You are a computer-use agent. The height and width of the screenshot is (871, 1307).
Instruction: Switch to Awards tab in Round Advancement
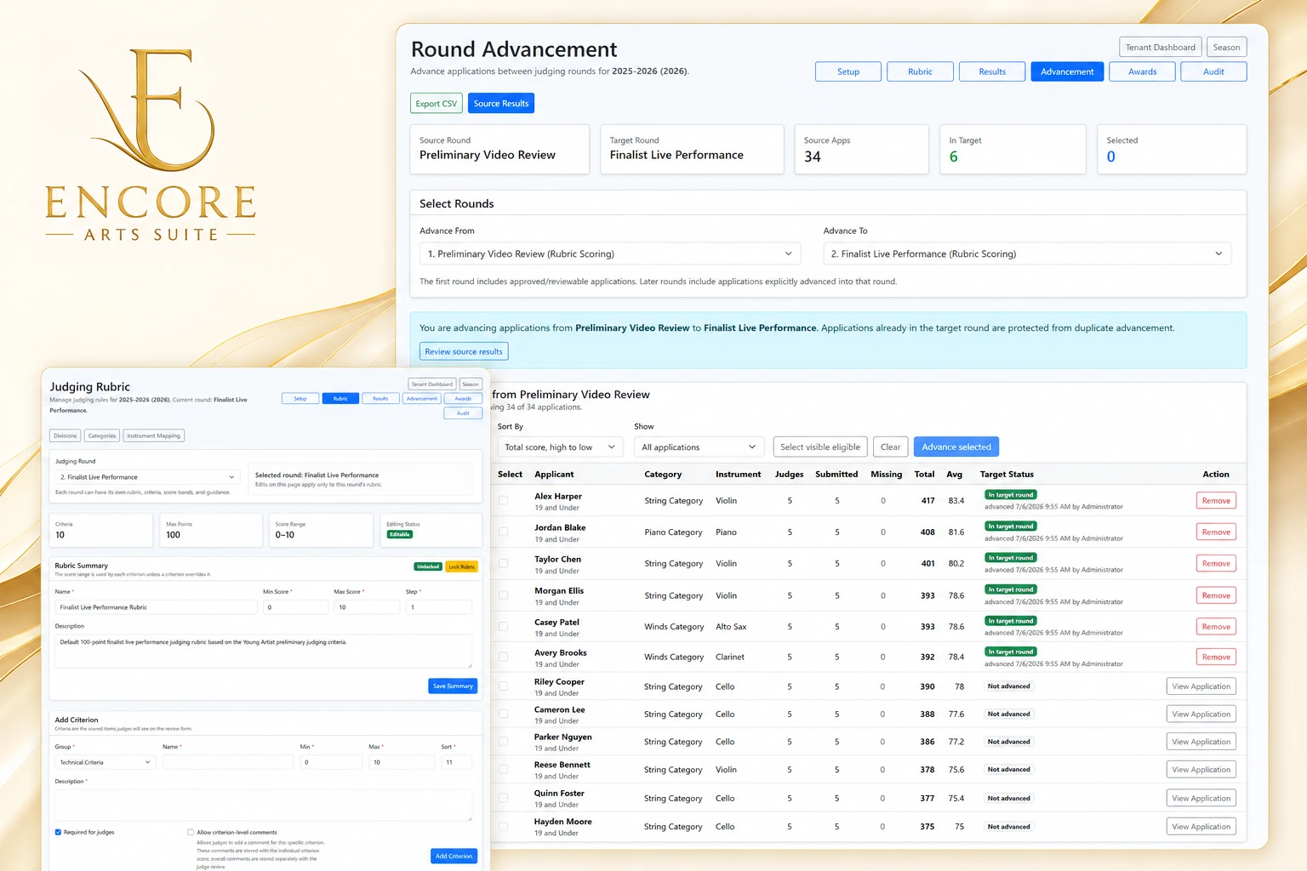point(1142,71)
